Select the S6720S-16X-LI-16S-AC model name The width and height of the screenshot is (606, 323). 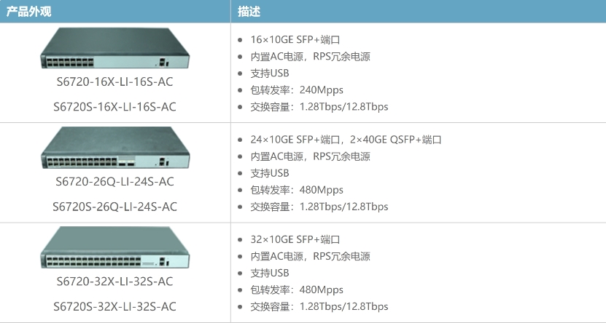[114, 107]
